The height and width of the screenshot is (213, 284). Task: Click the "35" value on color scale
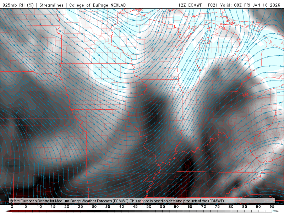[108, 207]
